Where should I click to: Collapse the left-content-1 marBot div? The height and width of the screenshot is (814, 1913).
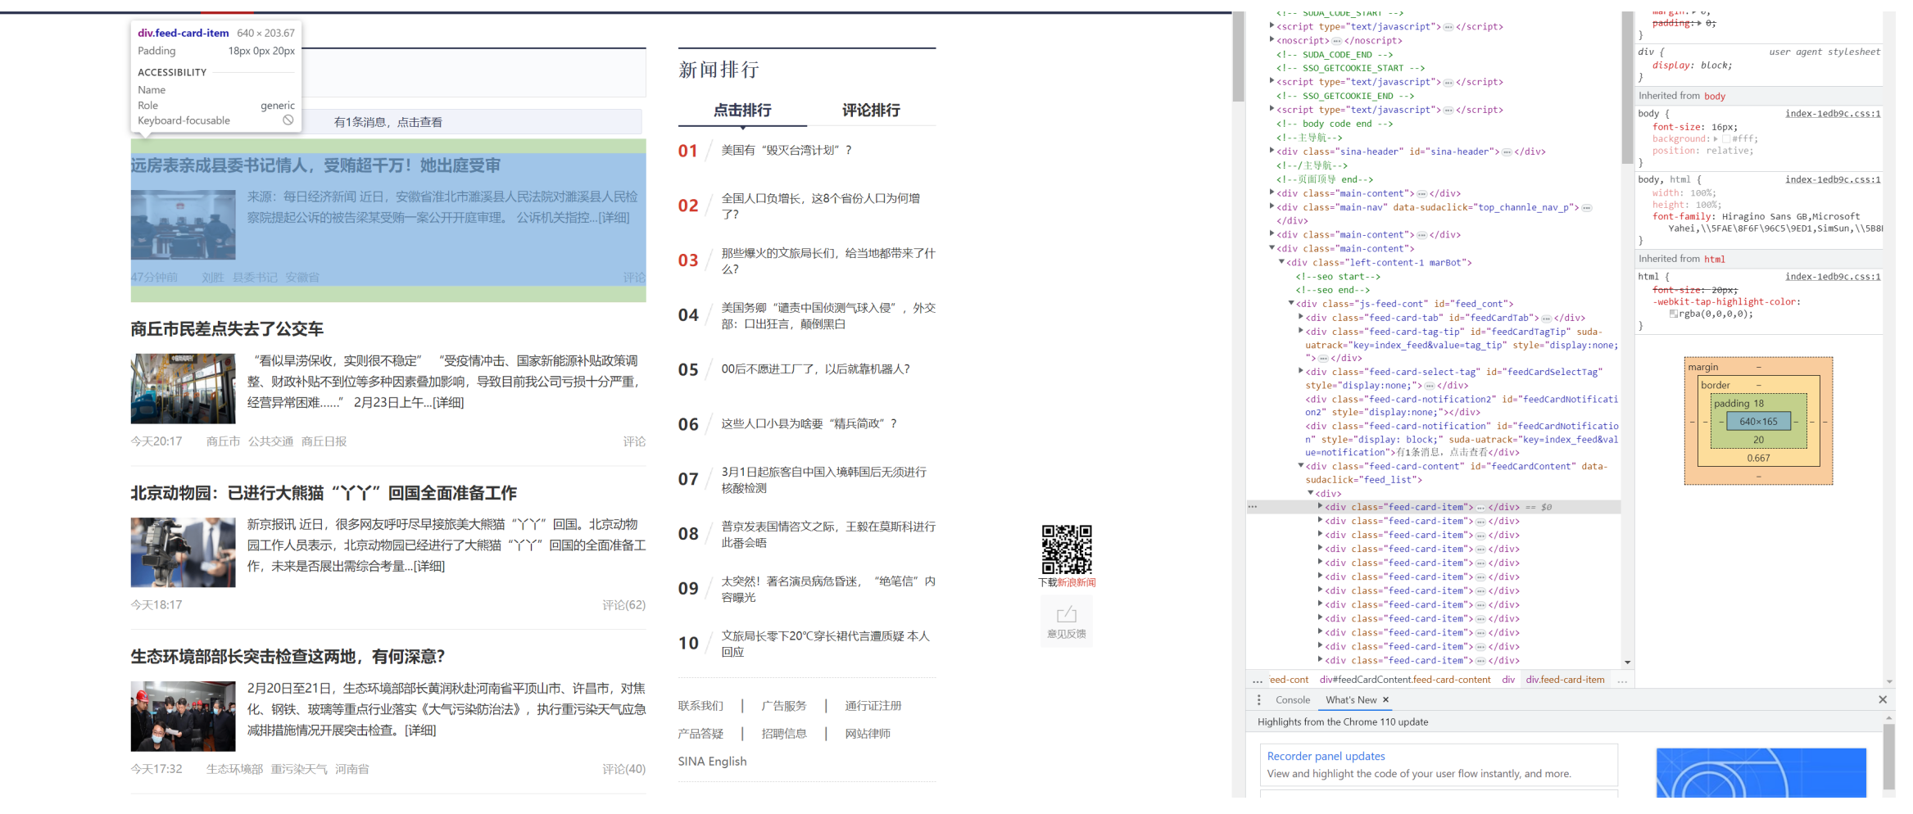click(1281, 263)
